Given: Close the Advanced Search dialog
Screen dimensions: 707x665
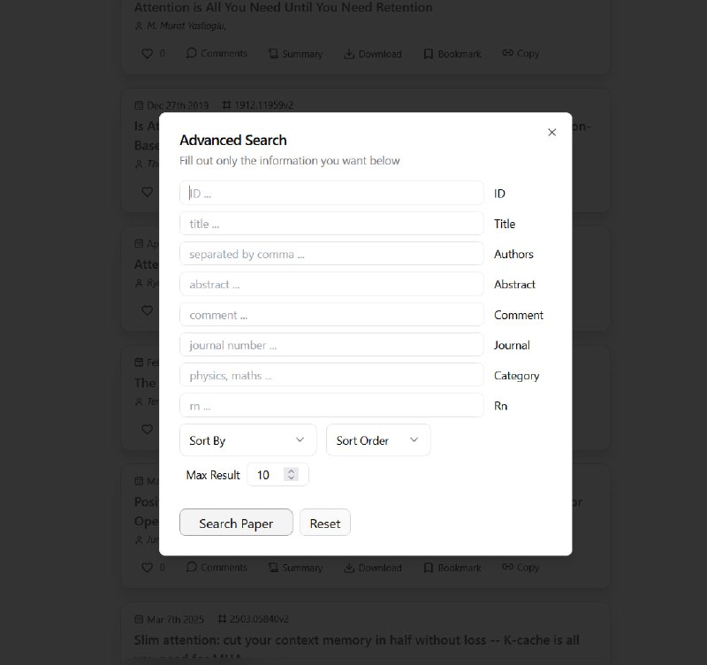Looking at the screenshot, I should click(551, 132).
